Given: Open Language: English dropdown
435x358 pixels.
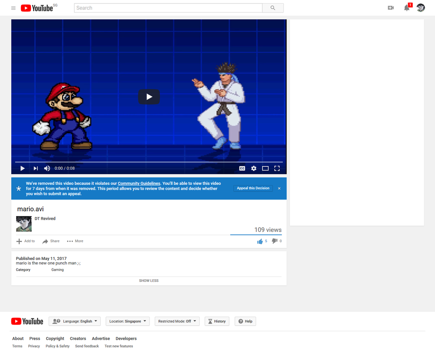Looking at the screenshot, I should click(x=75, y=321).
